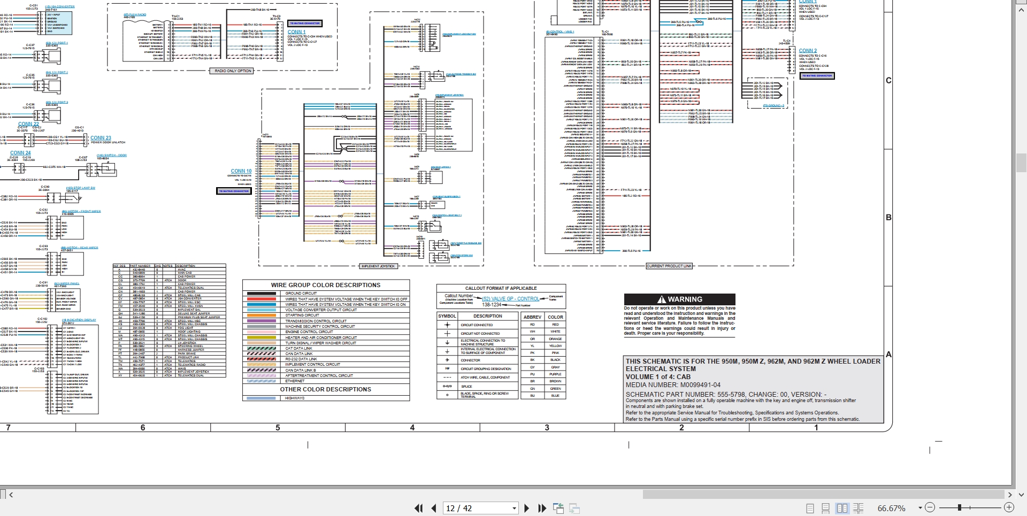Click the previous view navigation icon
The image size is (1027, 516).
558,508
